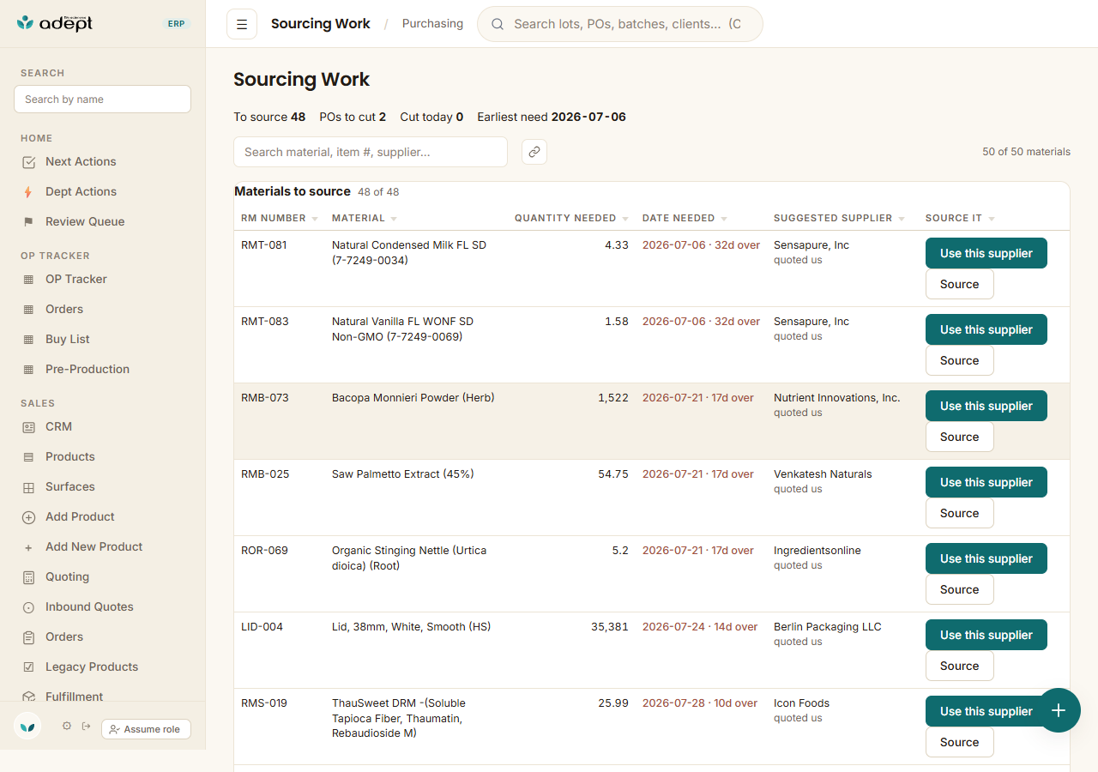Image resolution: width=1098 pixels, height=772 pixels.
Task: Click the table icon beside Surfaces
Action: pyautogui.click(x=28, y=487)
